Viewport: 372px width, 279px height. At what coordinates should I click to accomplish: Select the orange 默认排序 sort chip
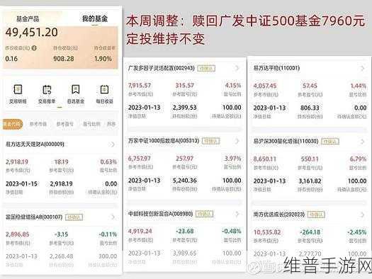point(12,124)
